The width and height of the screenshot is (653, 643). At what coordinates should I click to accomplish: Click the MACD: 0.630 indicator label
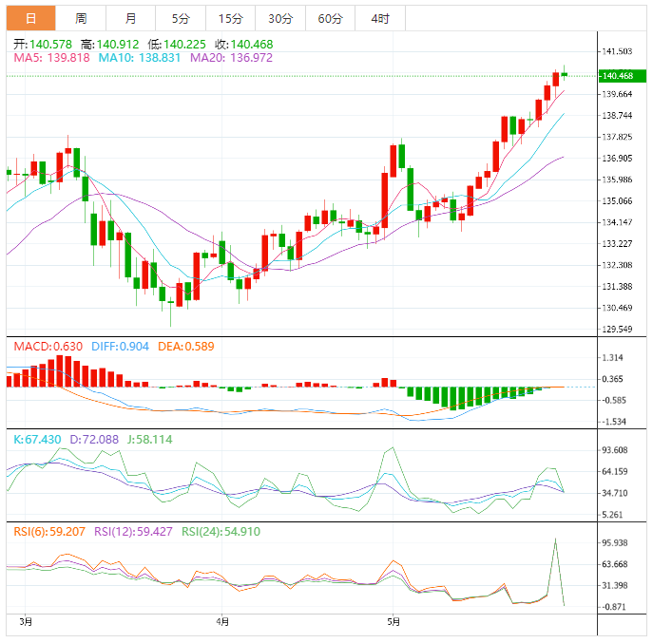[x=47, y=347]
